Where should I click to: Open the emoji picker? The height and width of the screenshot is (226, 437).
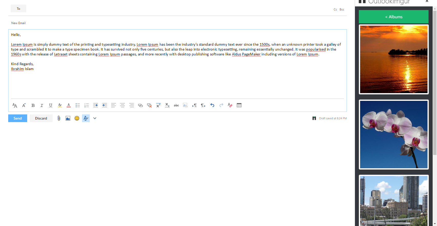pyautogui.click(x=77, y=118)
